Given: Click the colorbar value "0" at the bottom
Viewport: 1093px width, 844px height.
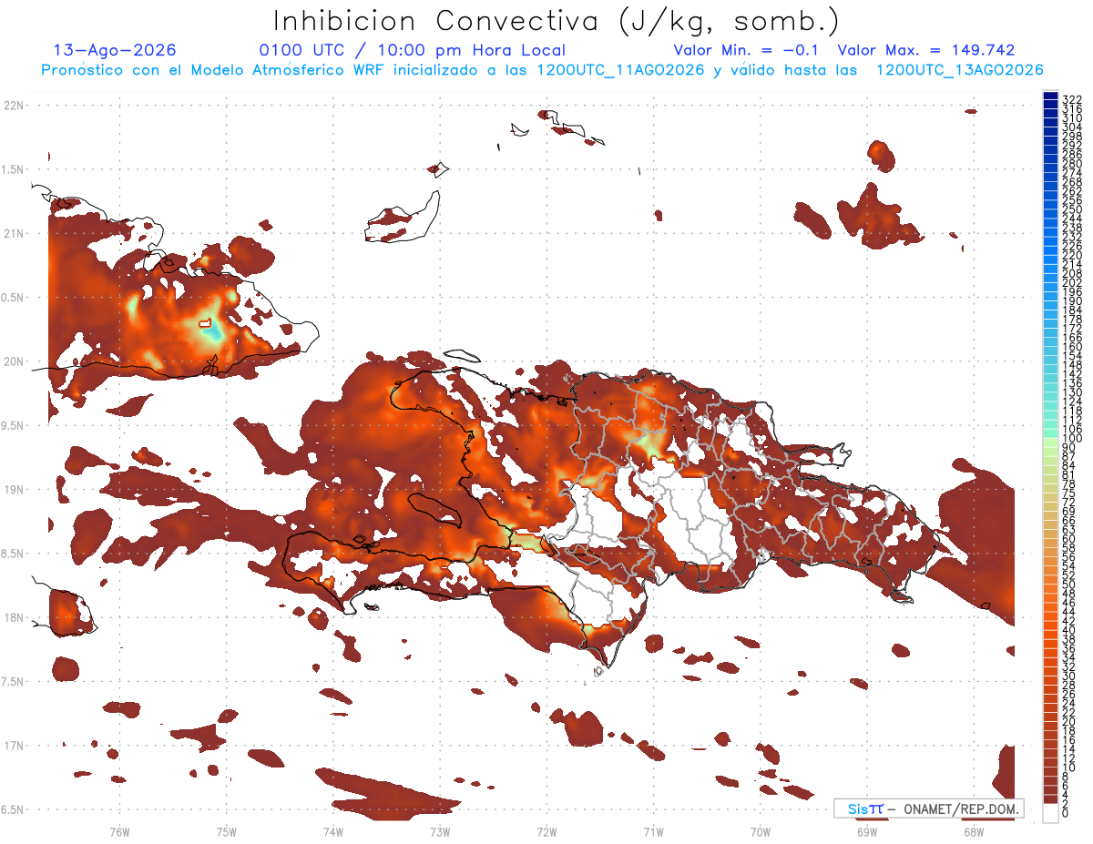Looking at the screenshot, I should tap(1066, 813).
